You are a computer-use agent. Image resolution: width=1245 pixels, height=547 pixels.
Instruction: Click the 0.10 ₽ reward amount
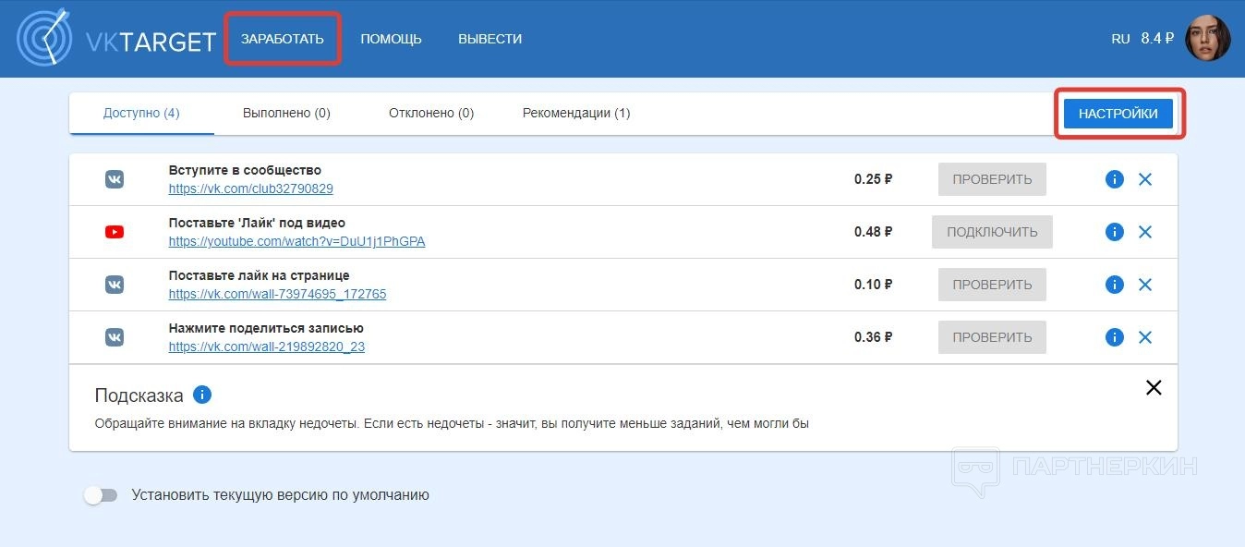pyautogui.click(x=873, y=285)
